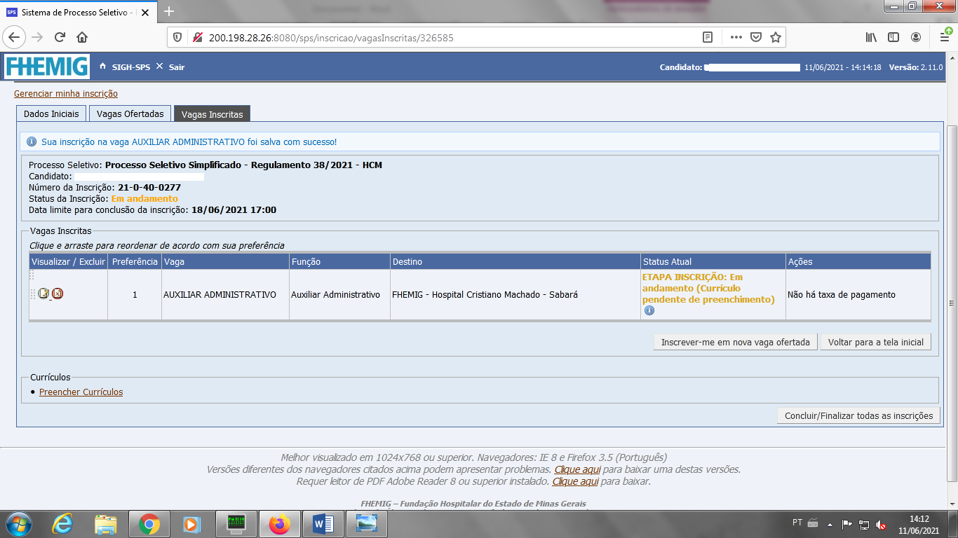Click Inscrever-me em nova vaga ofertada button
Image resolution: width=958 pixels, height=538 pixels.
[735, 343]
